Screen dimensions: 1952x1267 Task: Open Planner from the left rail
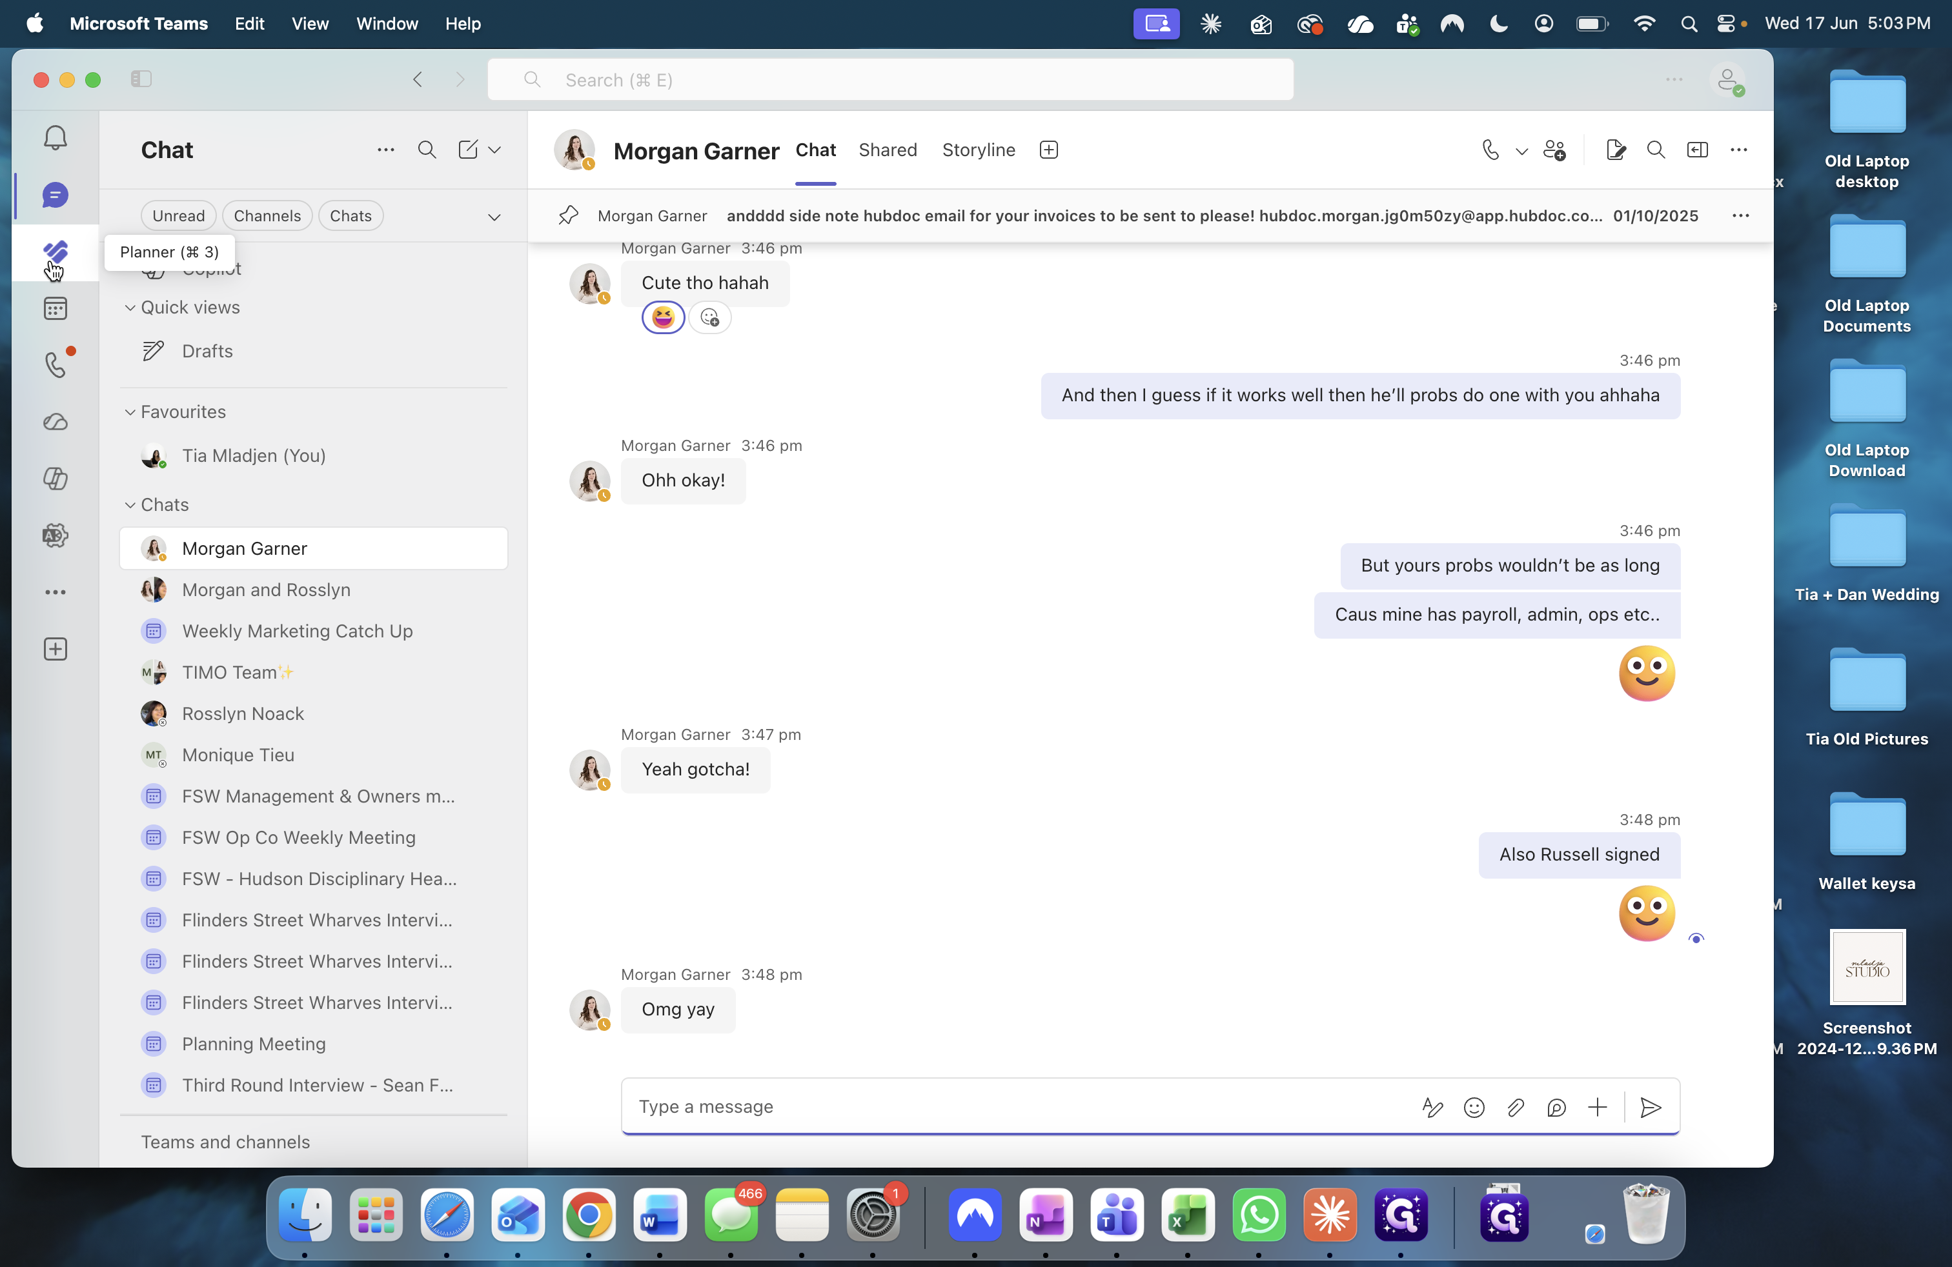point(55,252)
